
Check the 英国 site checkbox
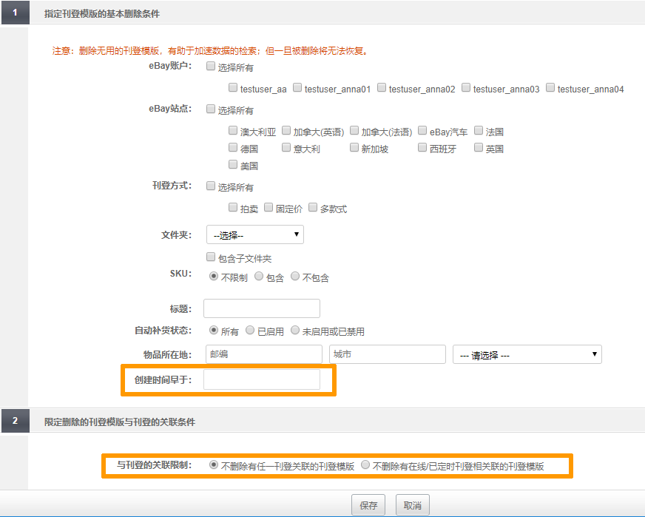[478, 147]
